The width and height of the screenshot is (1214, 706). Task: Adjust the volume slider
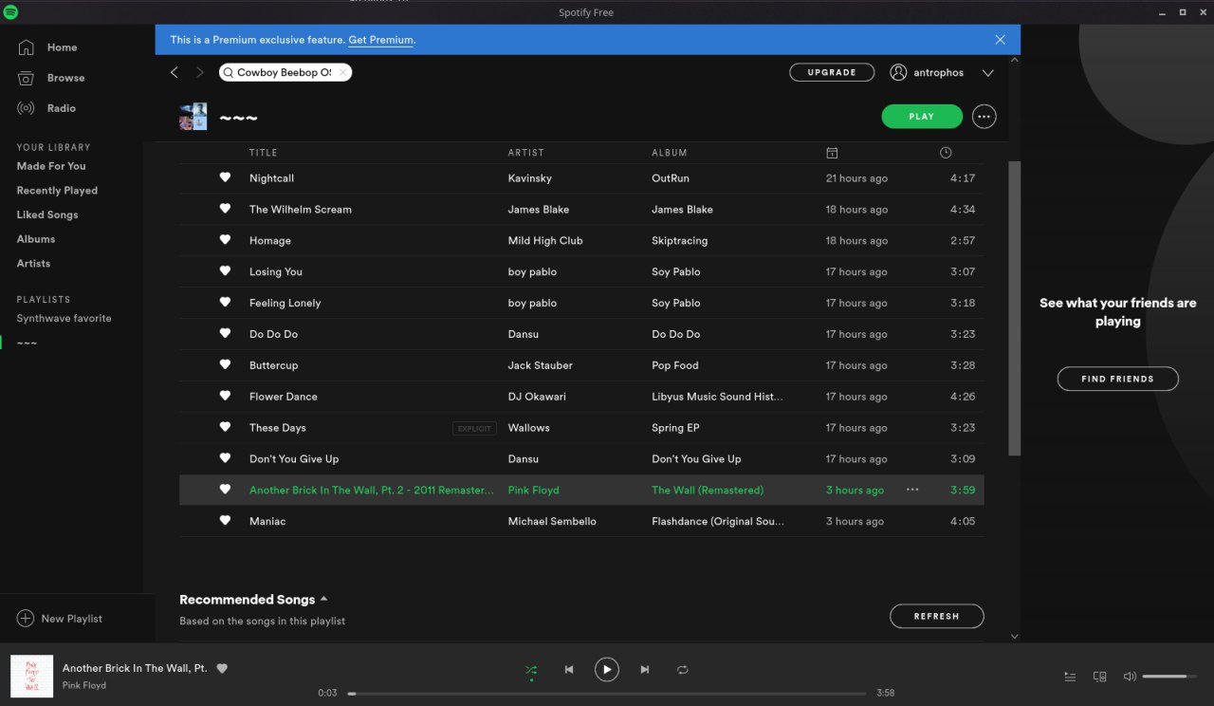point(1170,677)
